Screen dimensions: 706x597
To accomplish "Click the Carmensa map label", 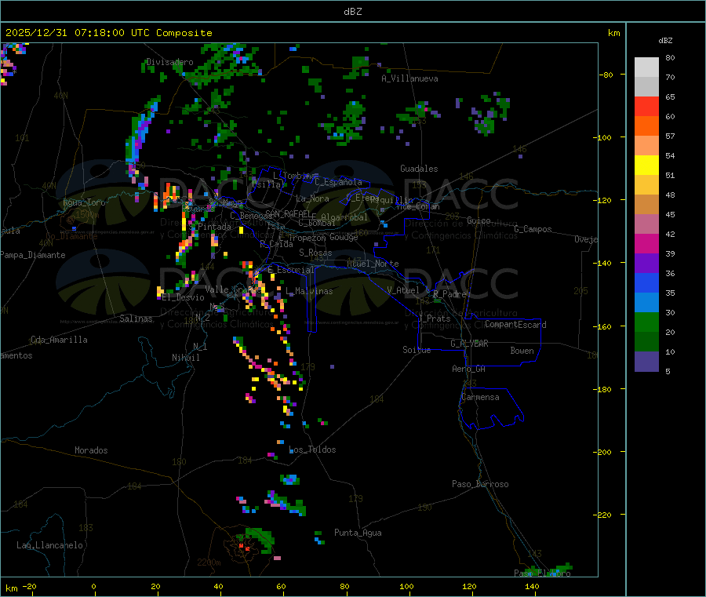I will tap(480, 397).
